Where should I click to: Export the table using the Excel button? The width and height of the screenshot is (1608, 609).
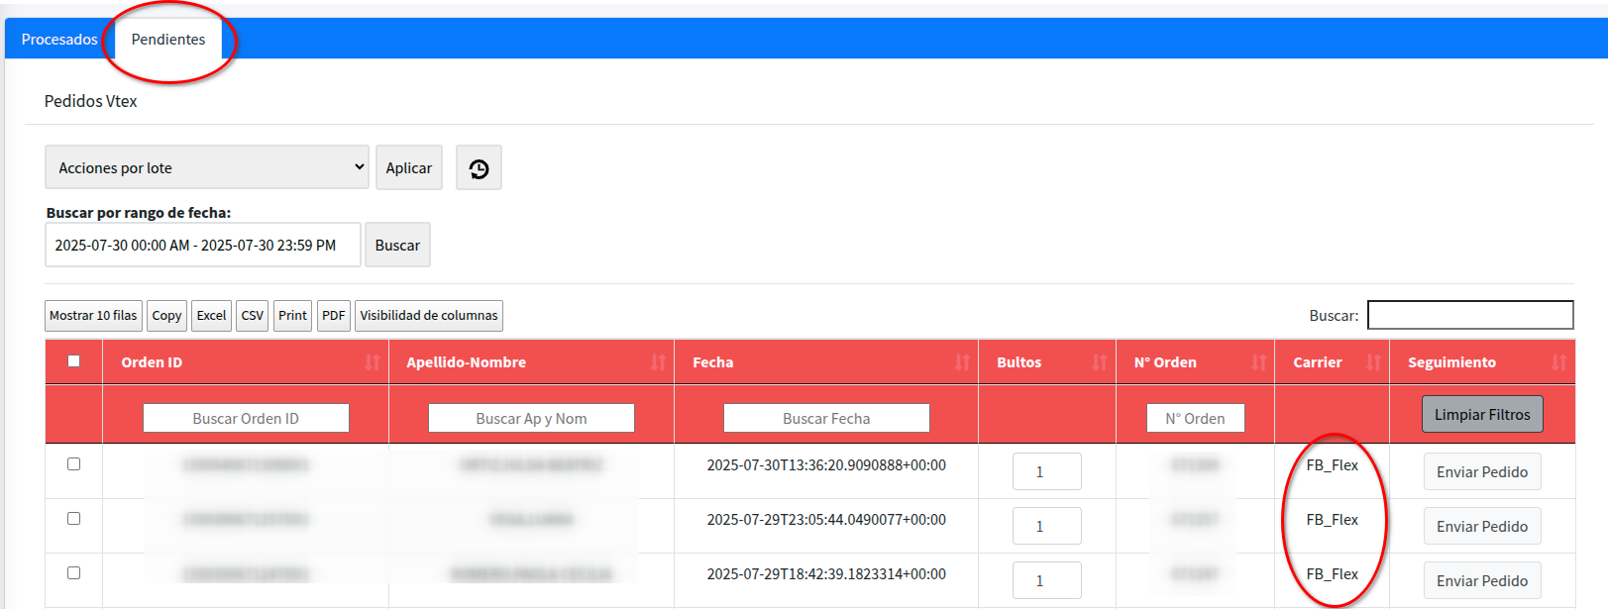[x=211, y=316]
